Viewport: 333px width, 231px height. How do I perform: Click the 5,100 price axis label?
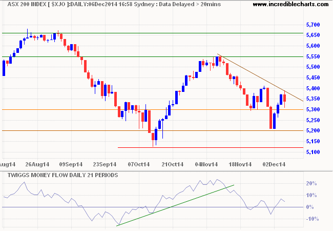[x=313, y=152]
